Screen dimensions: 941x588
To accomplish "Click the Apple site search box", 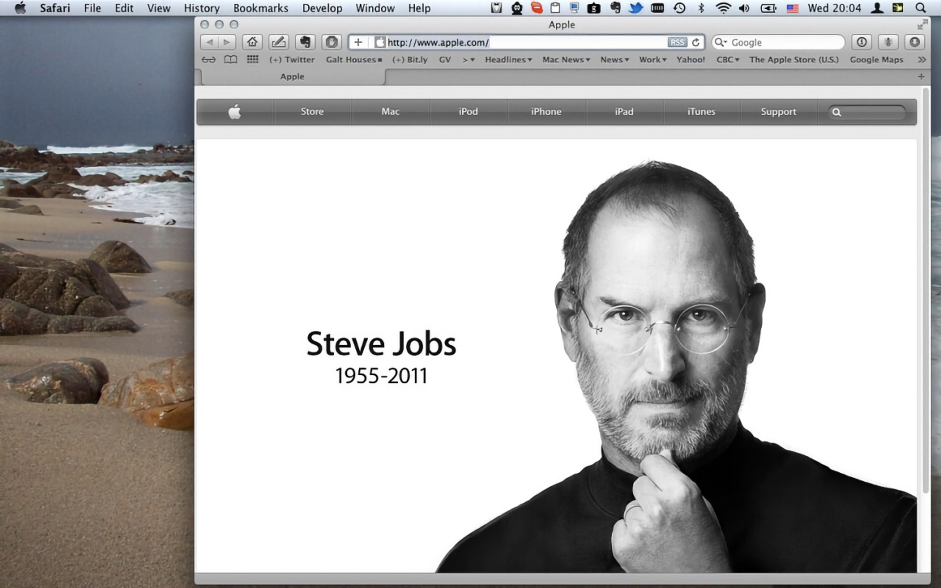I will [x=867, y=112].
